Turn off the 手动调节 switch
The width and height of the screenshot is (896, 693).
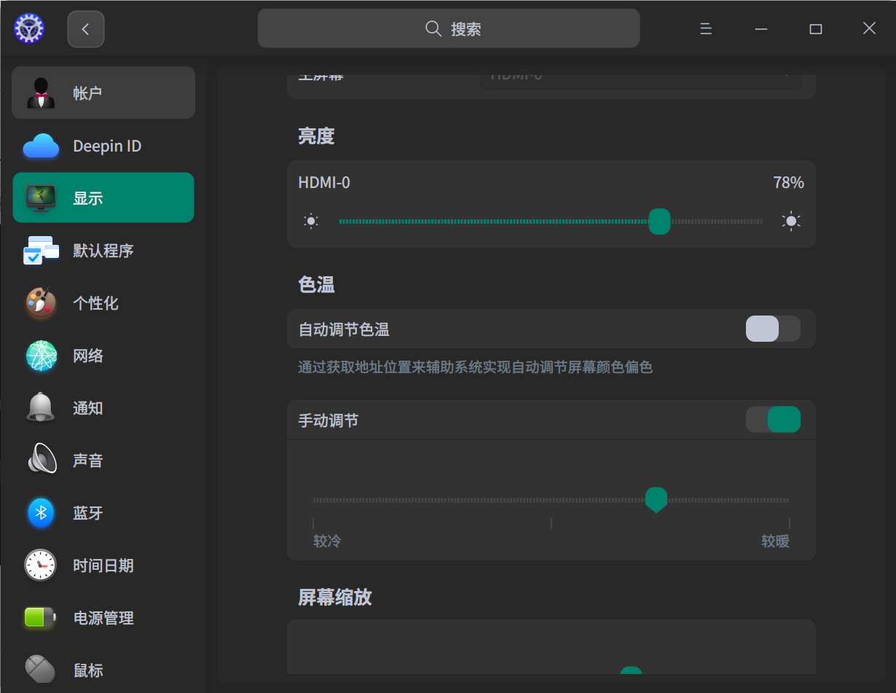[773, 420]
